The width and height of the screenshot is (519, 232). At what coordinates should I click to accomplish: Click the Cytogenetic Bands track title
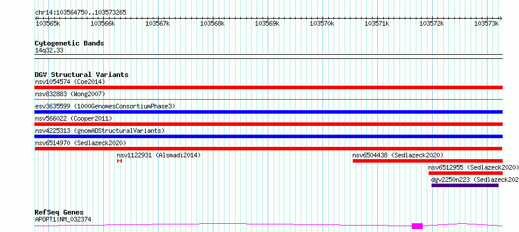pos(69,43)
